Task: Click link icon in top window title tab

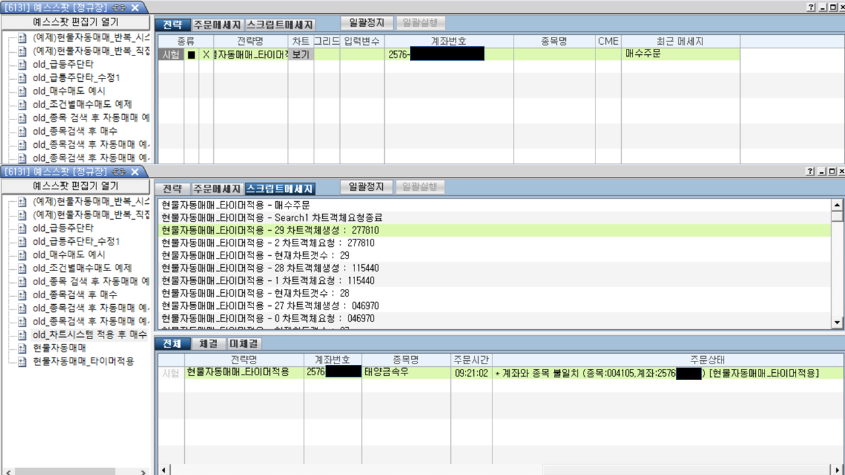Action: click(x=119, y=7)
